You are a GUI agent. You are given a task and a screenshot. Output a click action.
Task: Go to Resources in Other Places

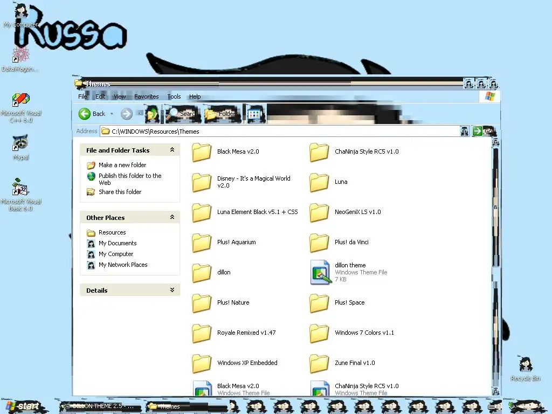tap(112, 232)
